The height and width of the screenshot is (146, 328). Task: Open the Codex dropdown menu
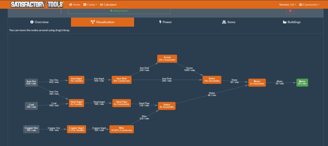coord(90,5)
